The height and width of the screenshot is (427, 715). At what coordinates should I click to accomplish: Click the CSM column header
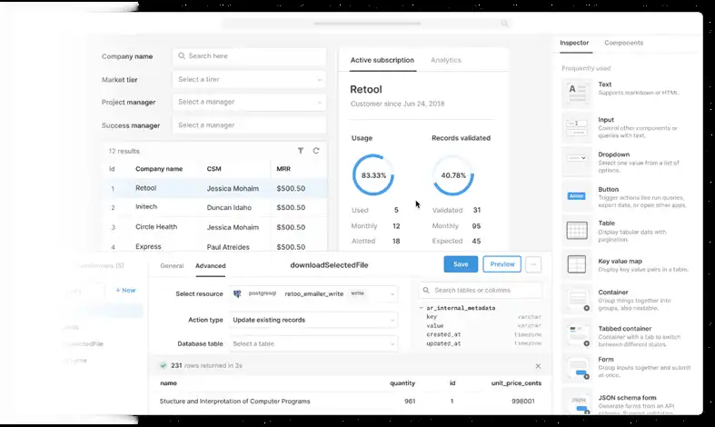pyautogui.click(x=214, y=169)
